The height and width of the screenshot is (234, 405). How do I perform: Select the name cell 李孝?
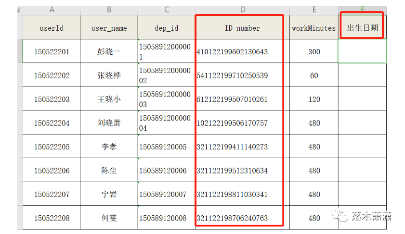coord(109,146)
